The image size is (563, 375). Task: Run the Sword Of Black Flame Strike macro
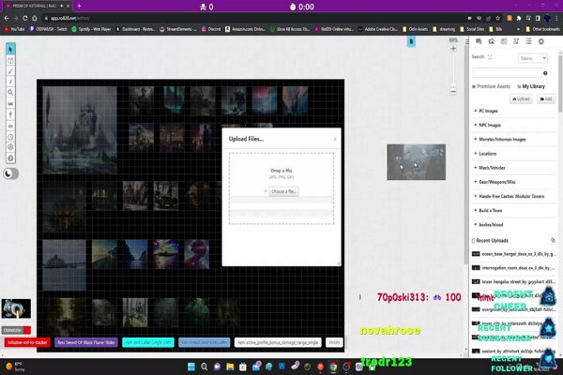[x=86, y=343]
